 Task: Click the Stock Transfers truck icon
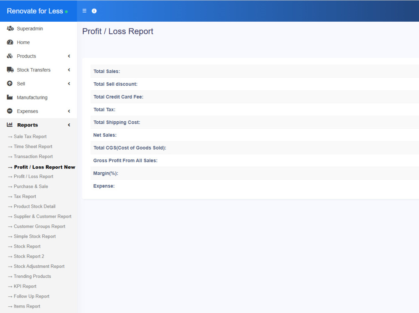10,70
